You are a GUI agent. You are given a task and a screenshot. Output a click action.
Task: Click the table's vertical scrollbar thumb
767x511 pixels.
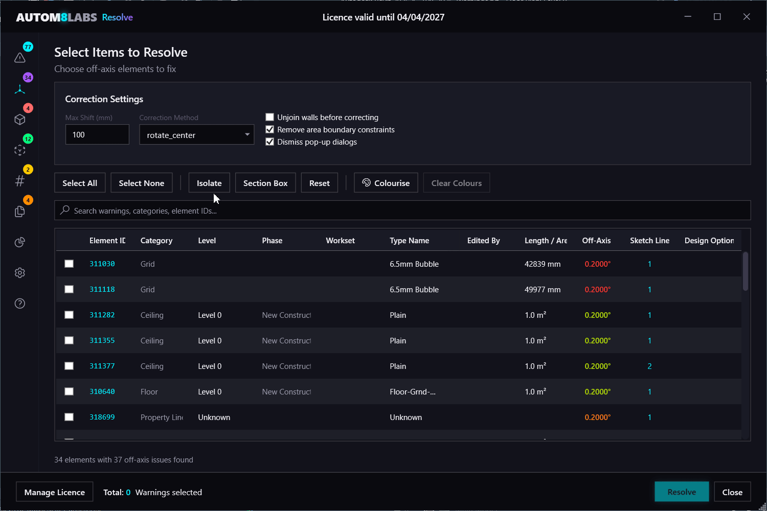point(746,271)
